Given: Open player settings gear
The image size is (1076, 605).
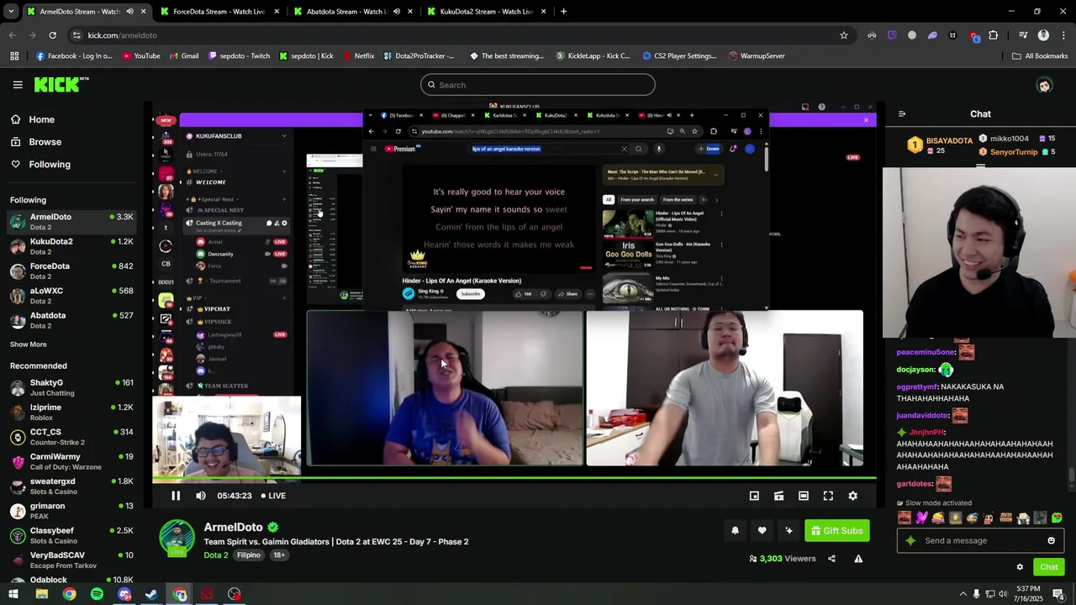Looking at the screenshot, I should coord(852,496).
